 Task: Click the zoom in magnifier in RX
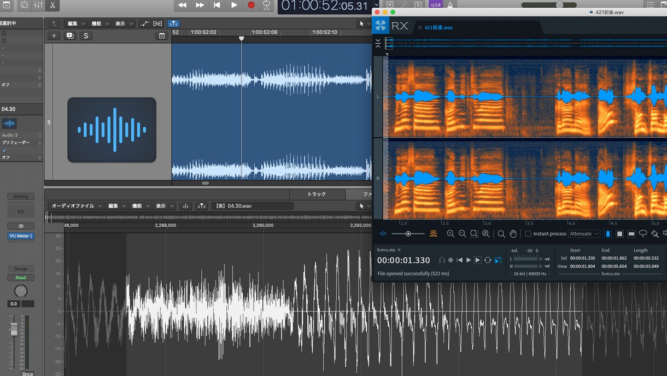450,234
